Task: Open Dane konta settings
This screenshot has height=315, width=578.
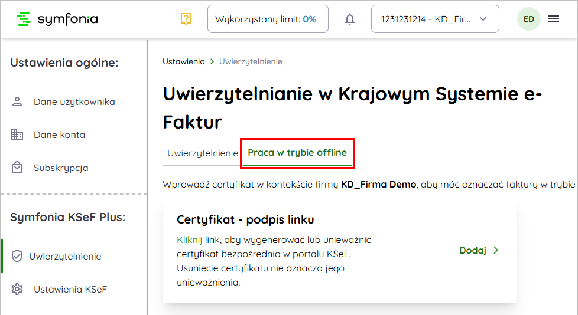Action: coord(59,134)
